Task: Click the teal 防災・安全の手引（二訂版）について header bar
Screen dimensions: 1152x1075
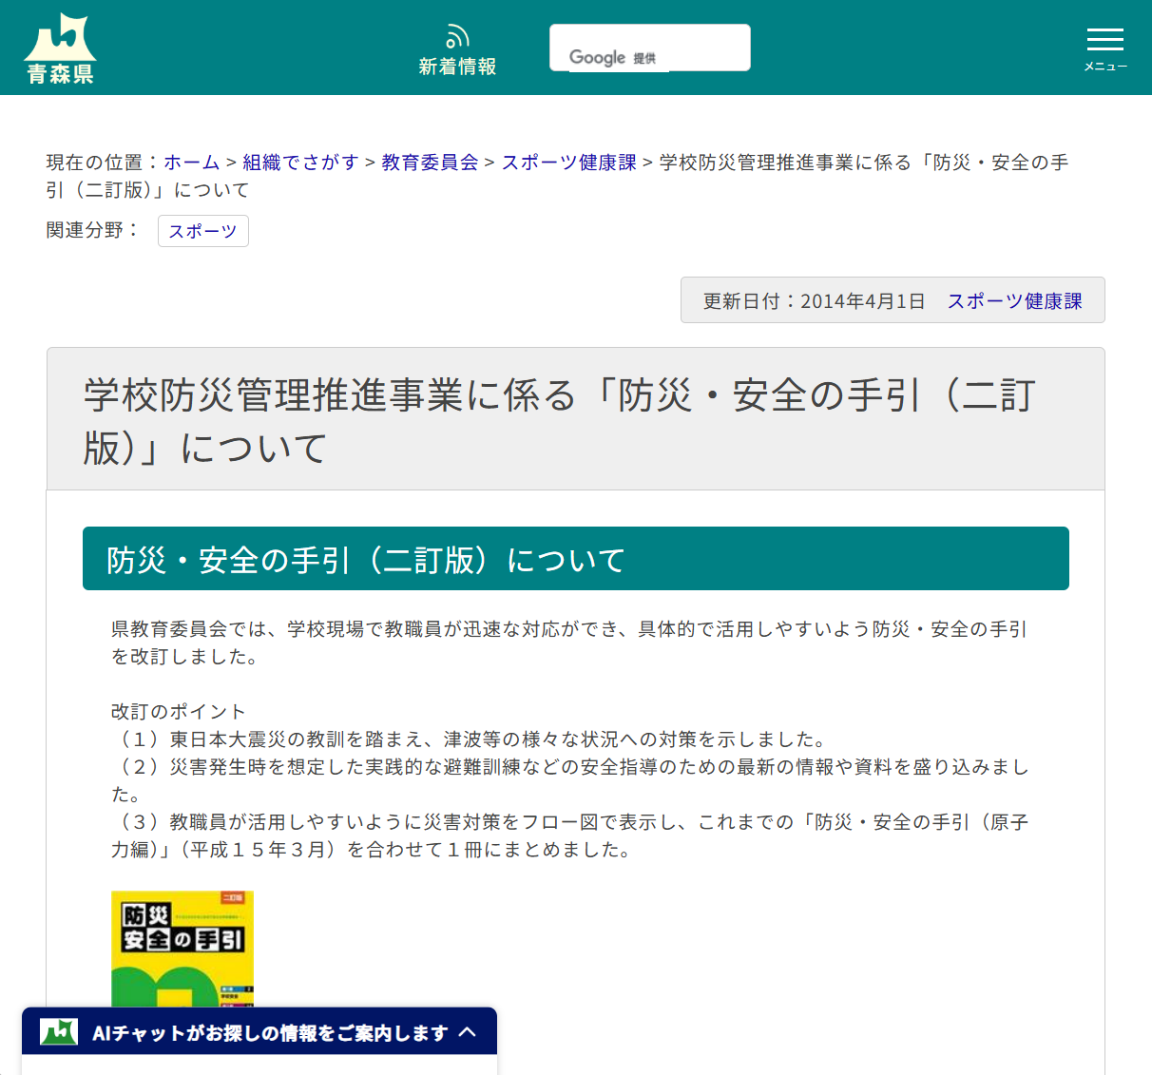Action: [x=575, y=558]
